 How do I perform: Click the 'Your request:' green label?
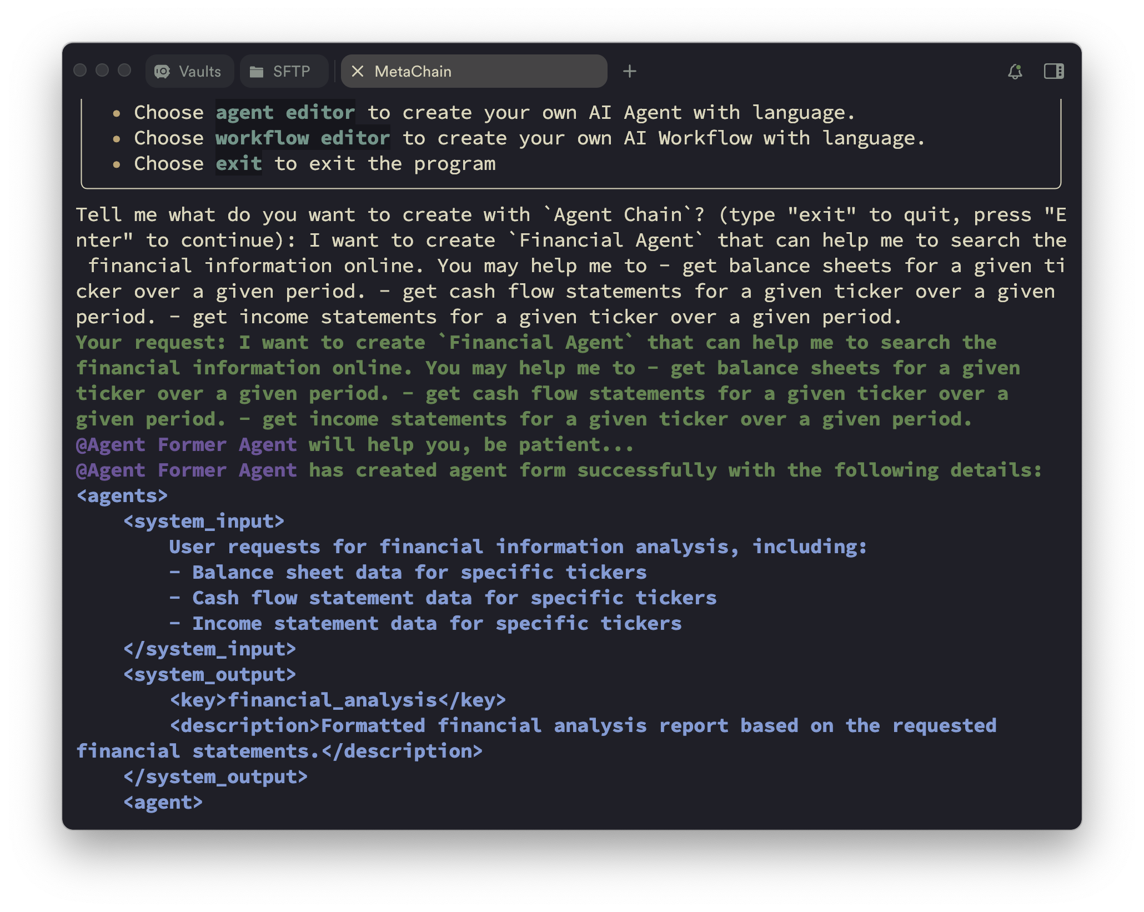[150, 343]
